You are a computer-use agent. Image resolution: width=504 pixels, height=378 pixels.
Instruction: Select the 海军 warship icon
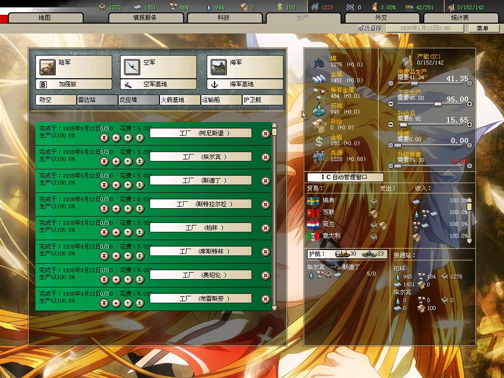[x=218, y=66]
